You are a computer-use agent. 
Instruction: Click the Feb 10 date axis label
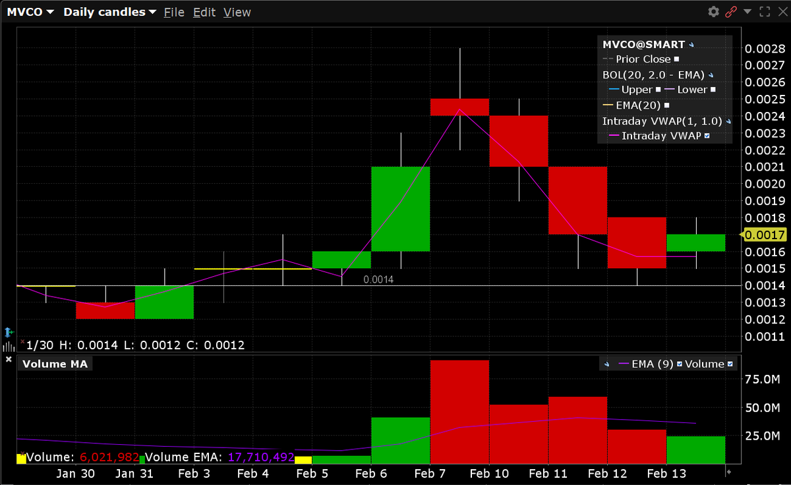click(x=489, y=473)
